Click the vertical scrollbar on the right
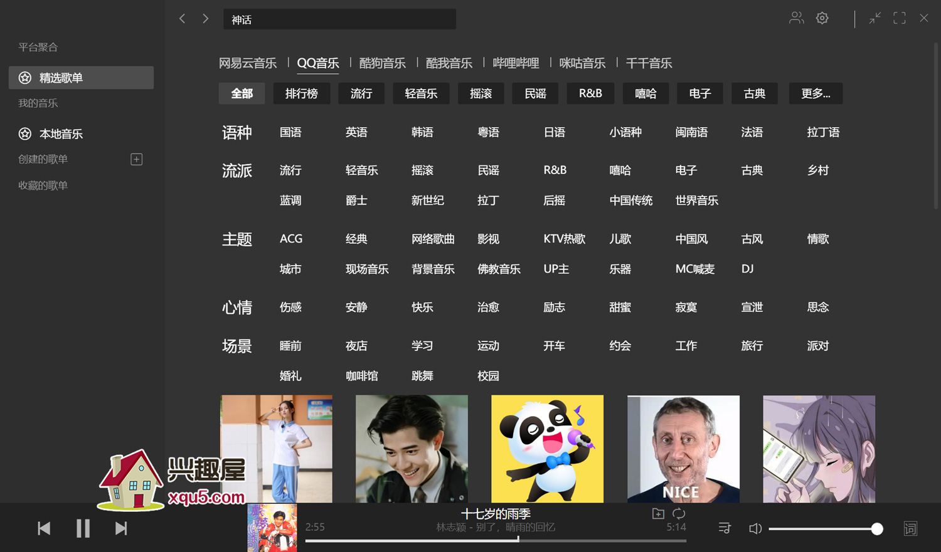 point(937,125)
